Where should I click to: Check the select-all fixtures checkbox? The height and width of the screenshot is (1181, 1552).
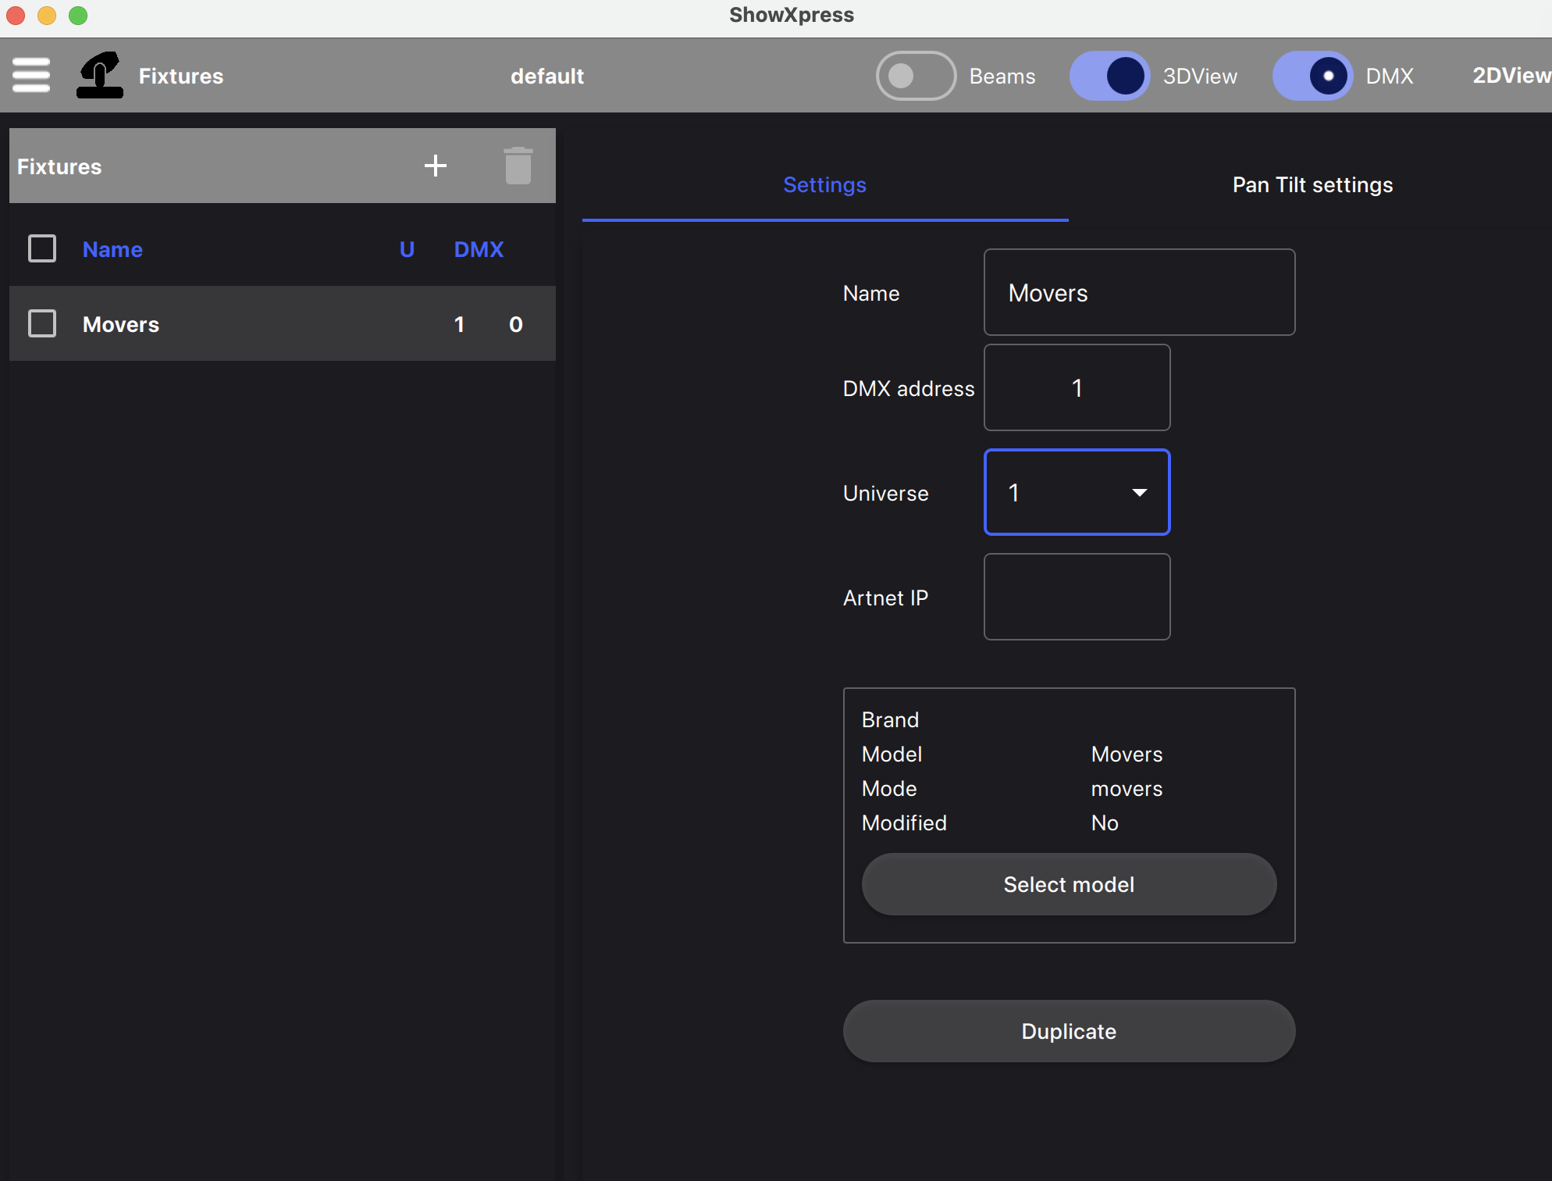(x=42, y=249)
